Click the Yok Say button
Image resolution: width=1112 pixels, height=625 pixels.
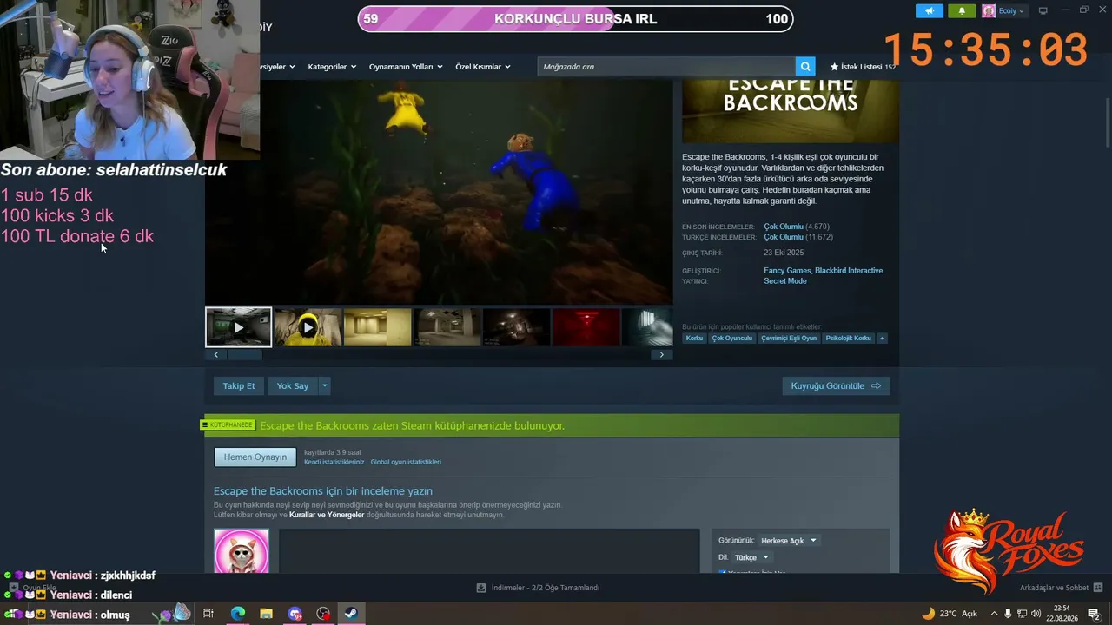293,385
